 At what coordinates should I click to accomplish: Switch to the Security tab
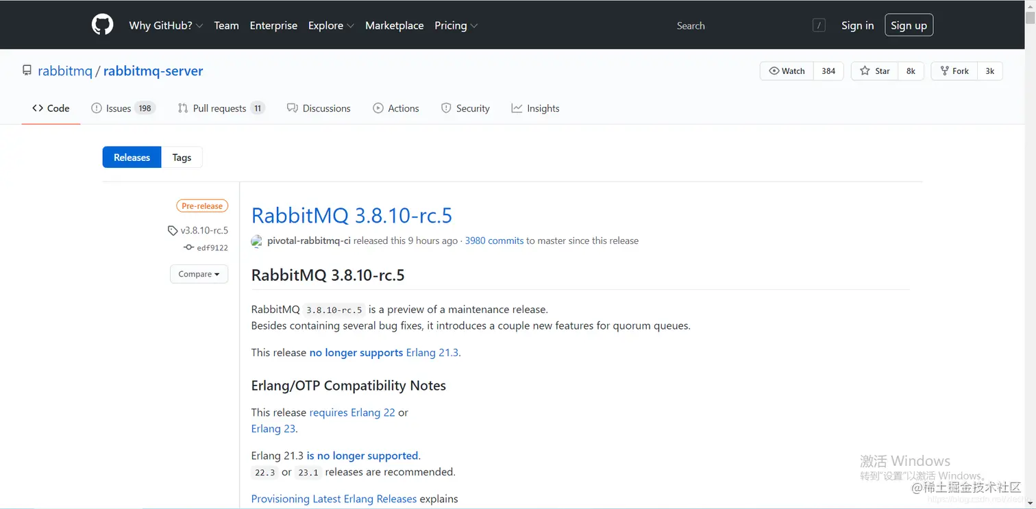(465, 108)
